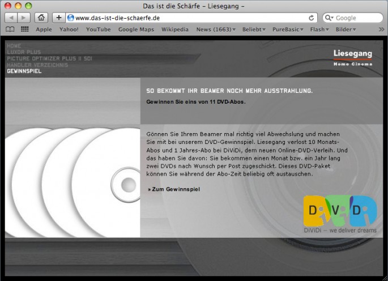Open the Apple bookmark
The height and width of the screenshot is (281, 388).
(x=44, y=29)
